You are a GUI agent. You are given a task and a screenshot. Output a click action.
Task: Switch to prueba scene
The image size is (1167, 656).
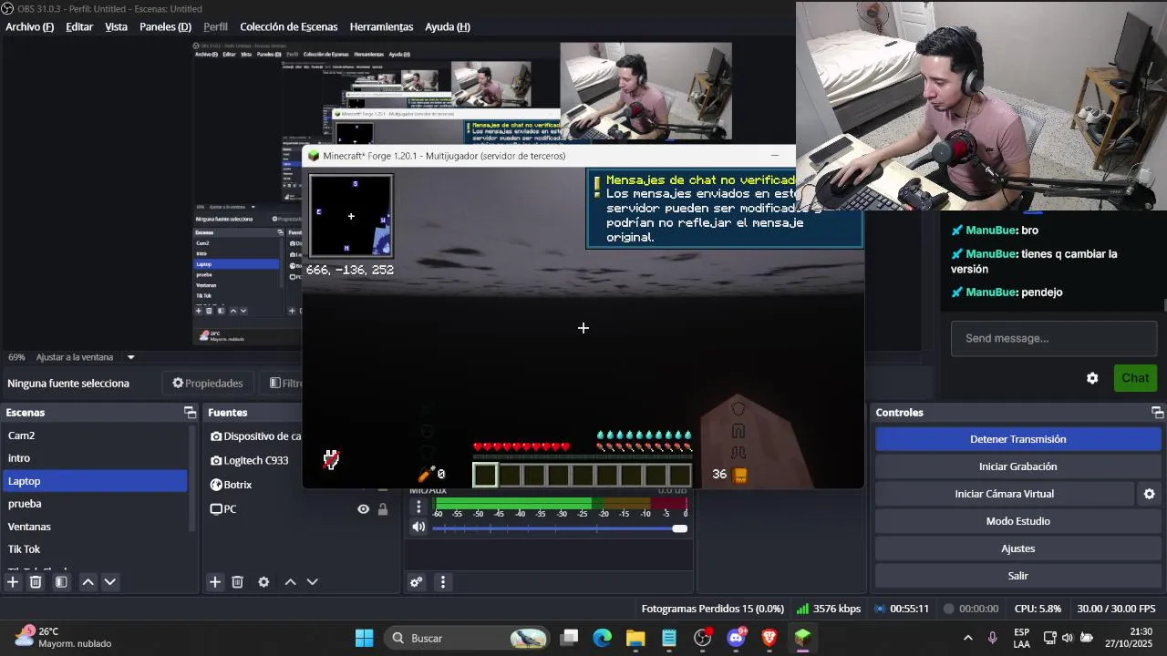(x=94, y=504)
